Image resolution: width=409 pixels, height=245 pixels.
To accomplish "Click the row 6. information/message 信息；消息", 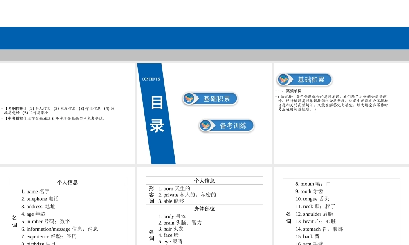I will click(60, 229).
